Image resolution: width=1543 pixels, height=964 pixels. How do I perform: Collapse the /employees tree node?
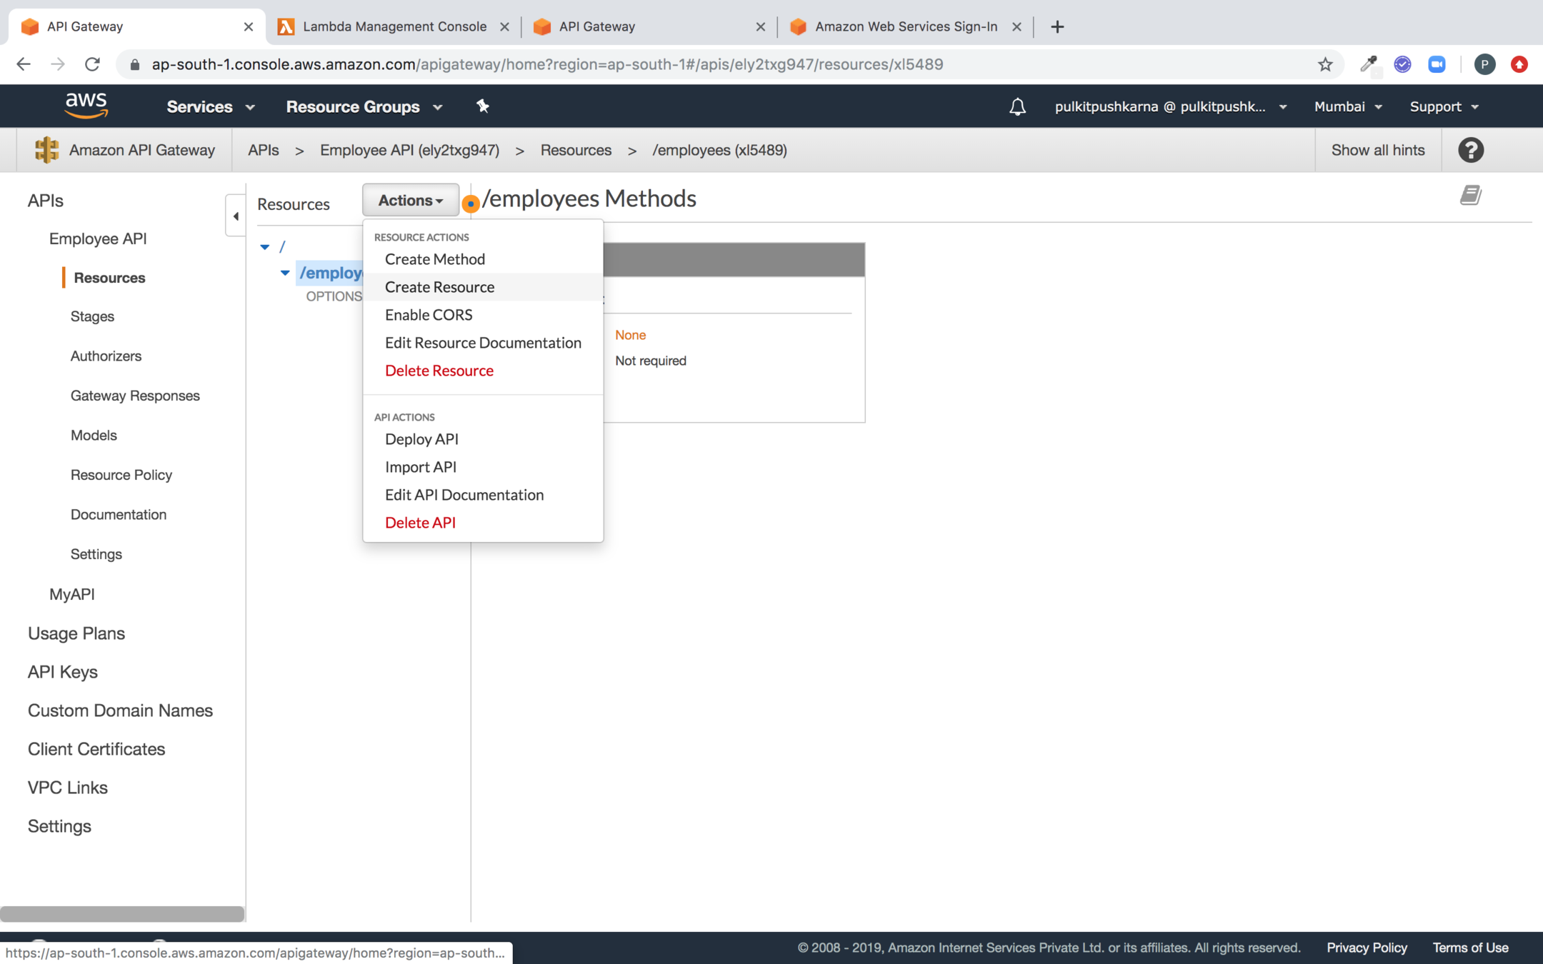point(285,273)
